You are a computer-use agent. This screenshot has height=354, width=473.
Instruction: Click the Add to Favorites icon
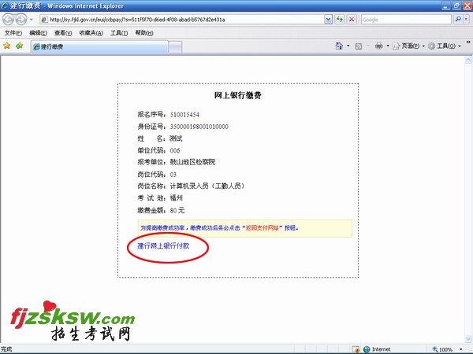coord(19,46)
